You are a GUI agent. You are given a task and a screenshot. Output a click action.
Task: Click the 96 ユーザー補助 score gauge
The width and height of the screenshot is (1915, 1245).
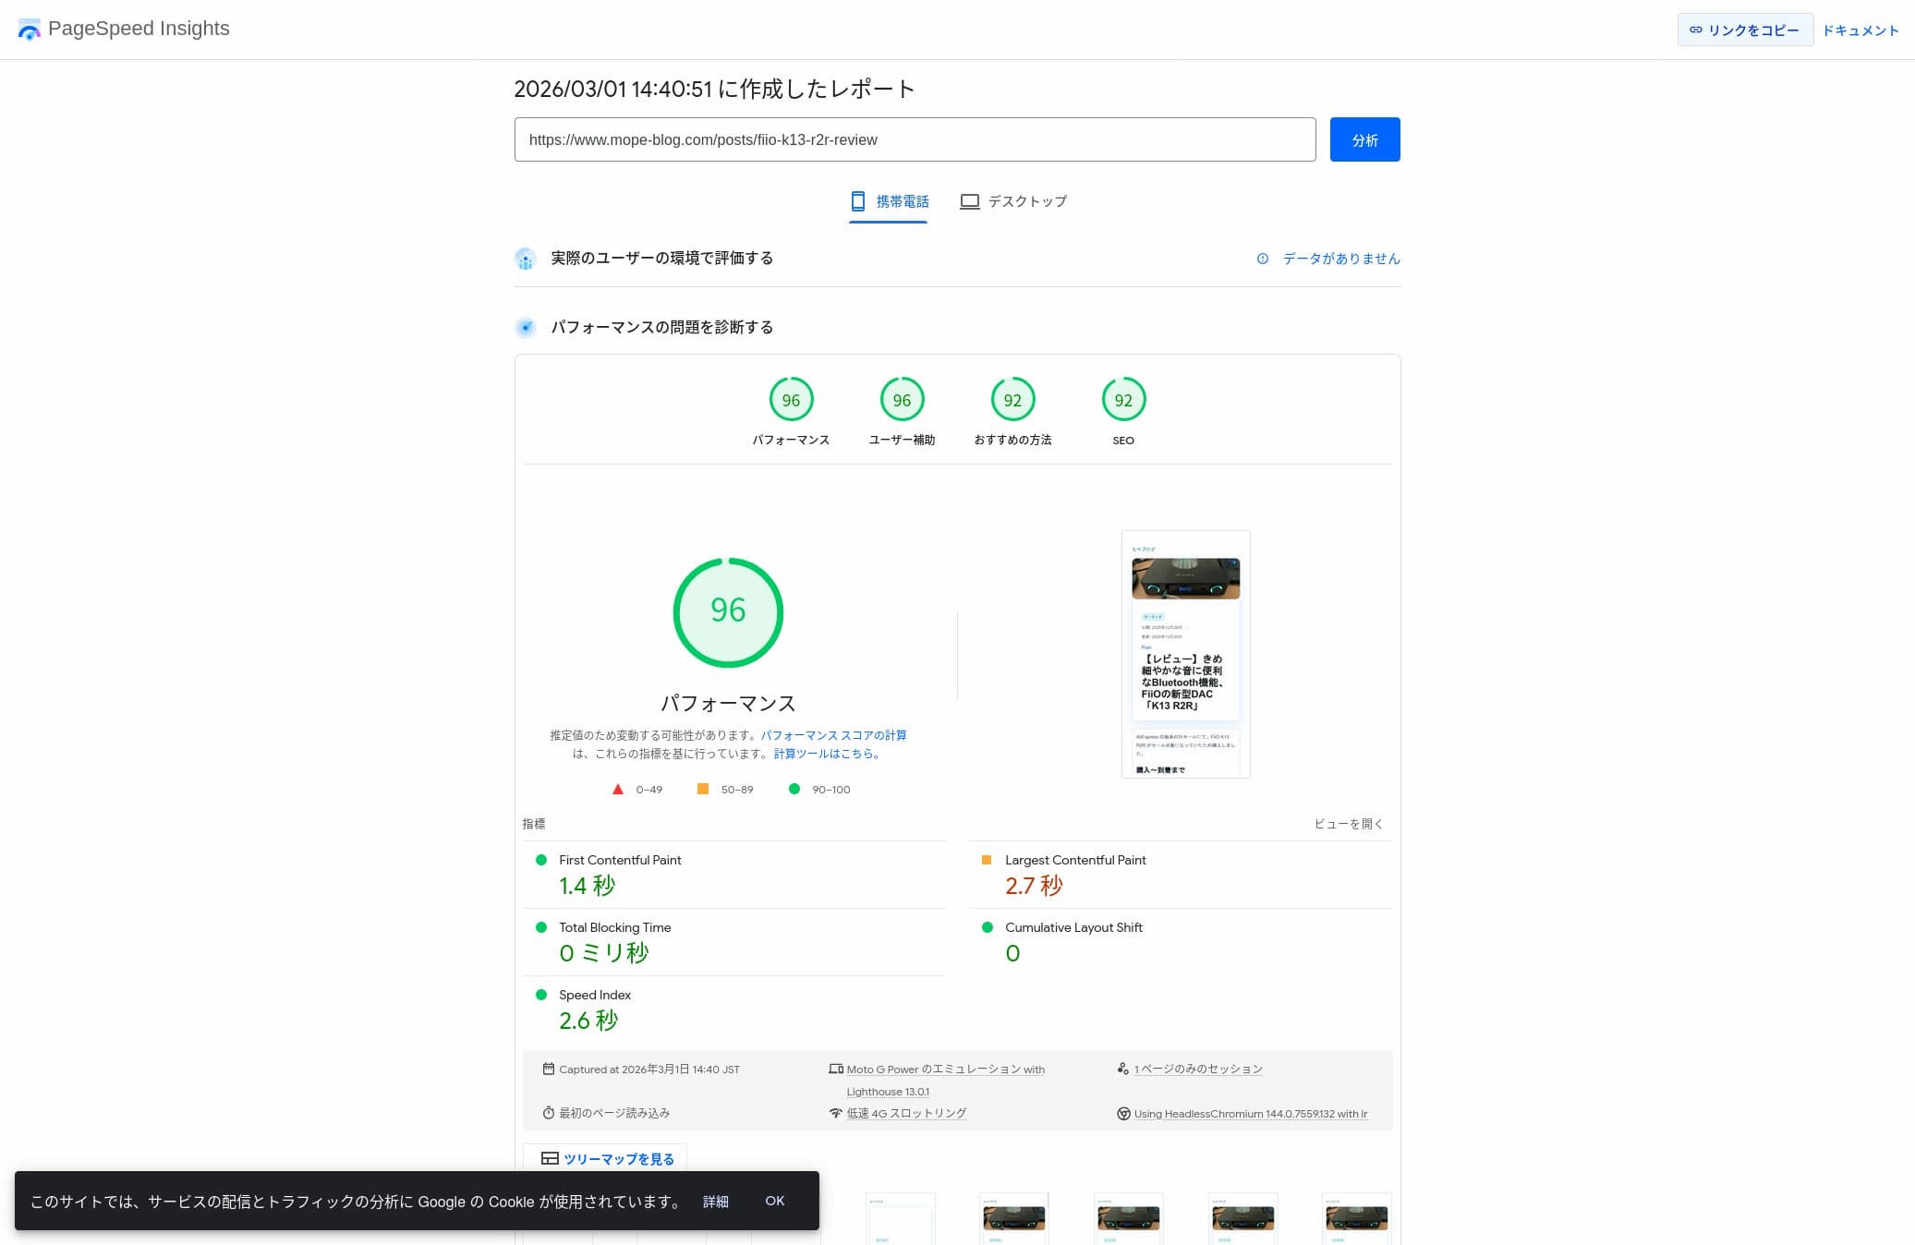[902, 400]
